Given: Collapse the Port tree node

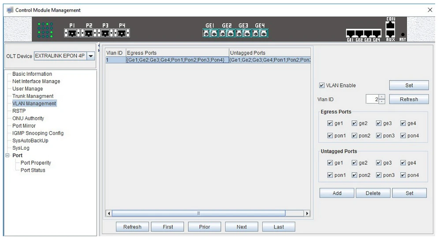Looking at the screenshot, I should (x=7, y=155).
